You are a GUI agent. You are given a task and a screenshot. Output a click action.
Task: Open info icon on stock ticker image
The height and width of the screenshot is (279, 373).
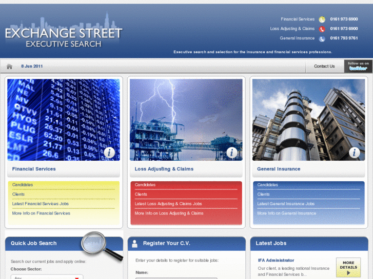[x=109, y=153]
